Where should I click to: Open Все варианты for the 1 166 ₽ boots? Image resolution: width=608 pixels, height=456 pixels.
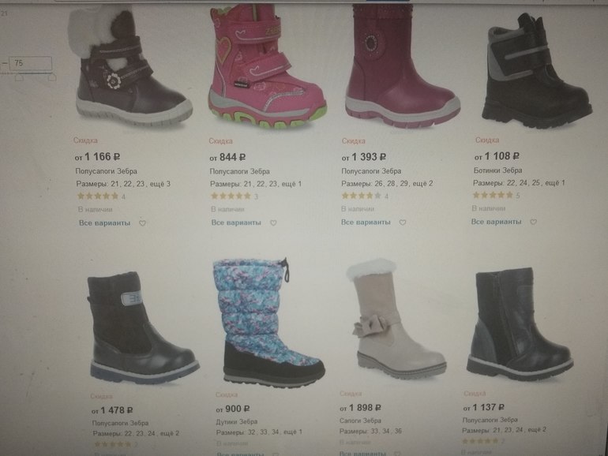click(x=105, y=223)
